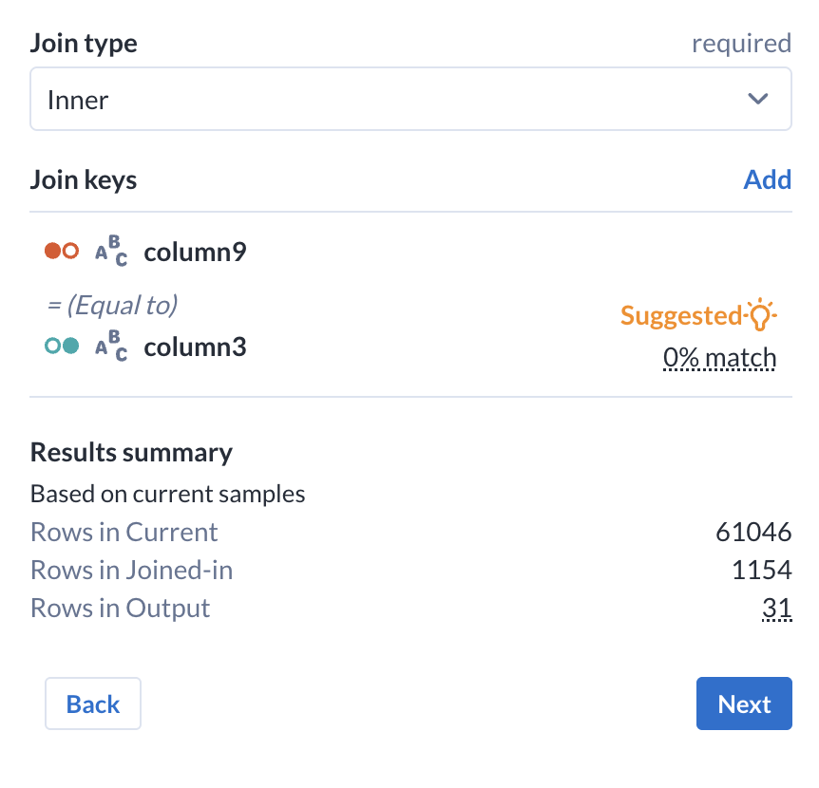This screenshot has width=819, height=788.
Task: Go Back to the previous step
Action: click(x=93, y=704)
